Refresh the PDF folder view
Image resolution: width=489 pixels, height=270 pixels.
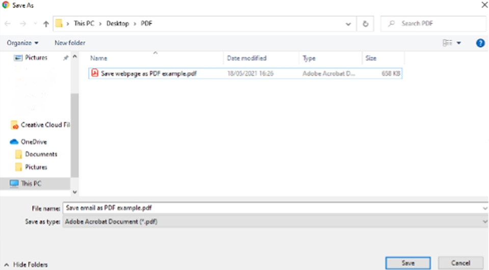tap(365, 24)
